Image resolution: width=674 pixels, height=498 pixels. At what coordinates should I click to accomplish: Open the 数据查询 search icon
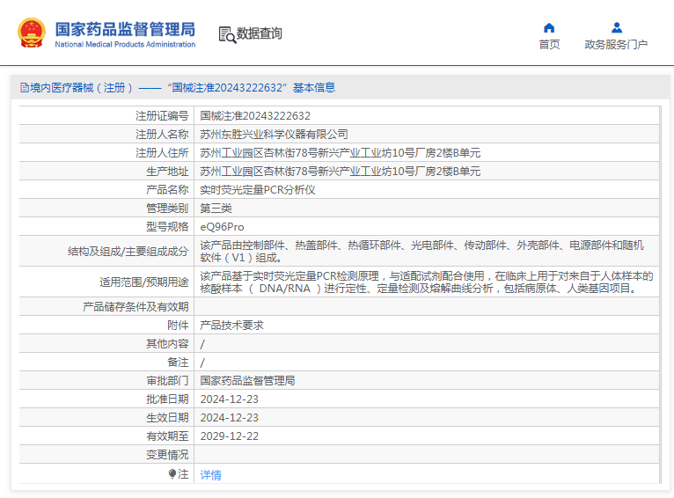[x=227, y=35]
